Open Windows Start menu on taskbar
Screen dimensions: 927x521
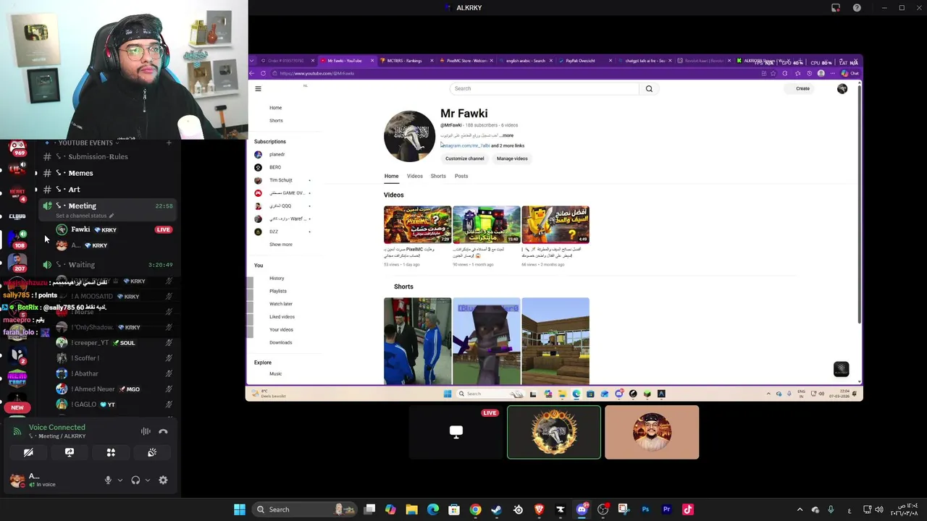click(239, 509)
